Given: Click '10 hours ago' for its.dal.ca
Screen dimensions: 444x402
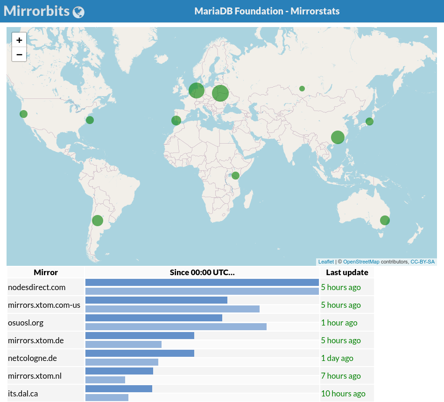Looking at the screenshot, I should pos(343,394).
